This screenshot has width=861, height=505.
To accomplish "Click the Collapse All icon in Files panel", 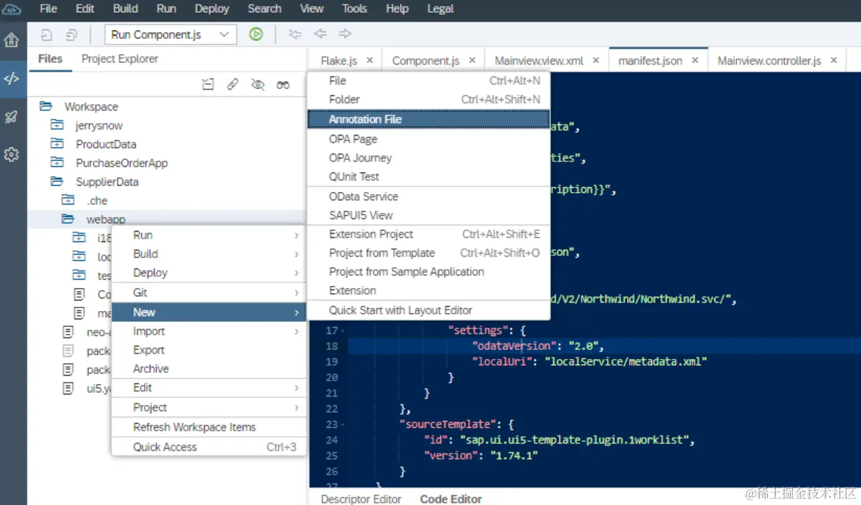I will coord(208,84).
